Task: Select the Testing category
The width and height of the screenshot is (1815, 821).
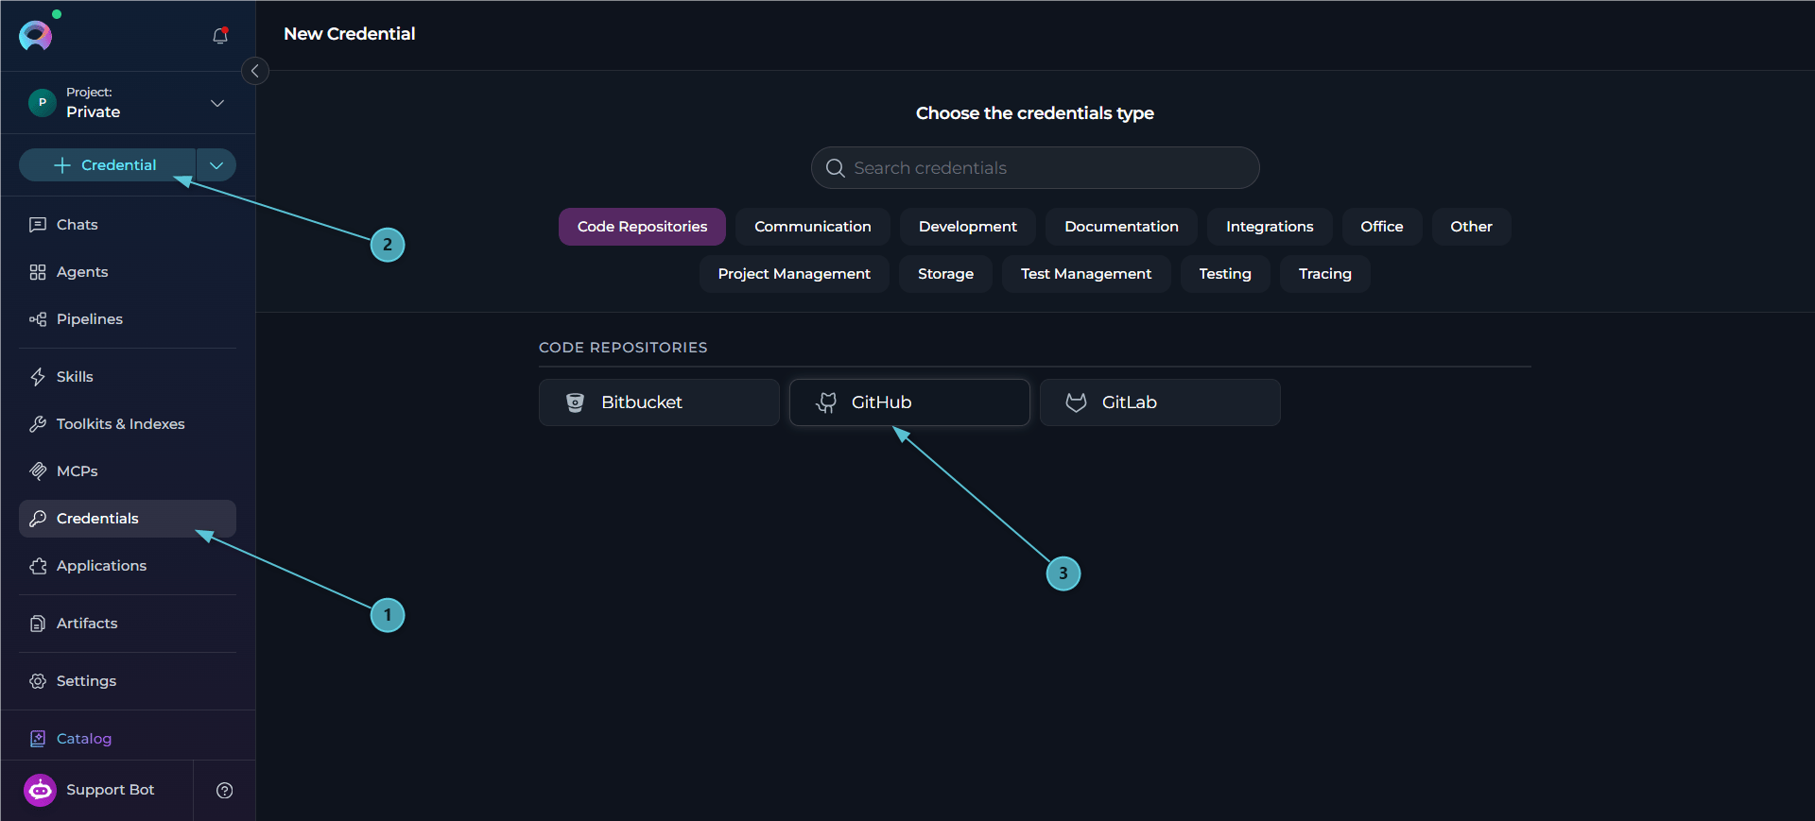Action: point(1225,274)
